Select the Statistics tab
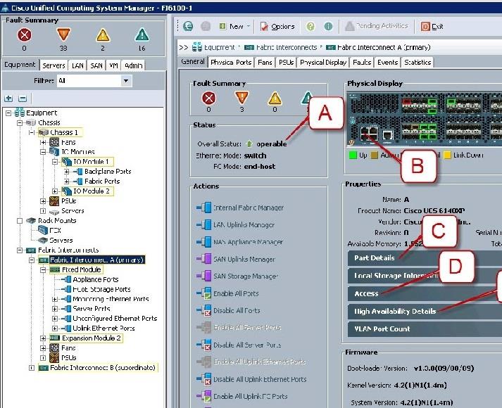The height and width of the screenshot is (408, 502). point(418,62)
